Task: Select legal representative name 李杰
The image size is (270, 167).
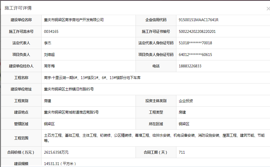Action: pos(47,43)
